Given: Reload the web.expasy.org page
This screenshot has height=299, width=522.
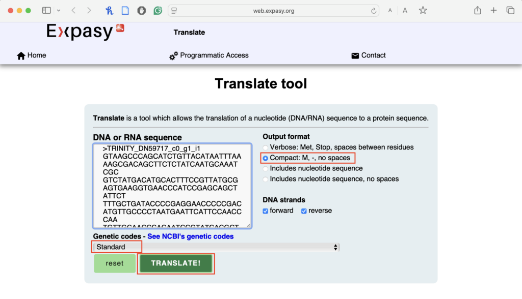Looking at the screenshot, I should [374, 11].
